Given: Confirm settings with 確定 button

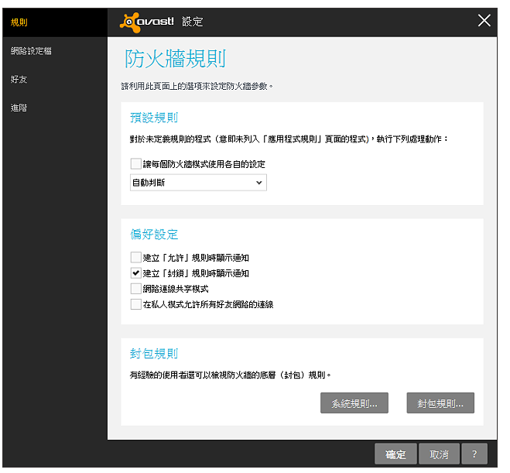Looking at the screenshot, I should click(x=395, y=454).
